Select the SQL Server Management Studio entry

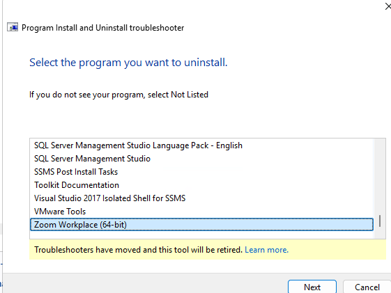(201, 159)
